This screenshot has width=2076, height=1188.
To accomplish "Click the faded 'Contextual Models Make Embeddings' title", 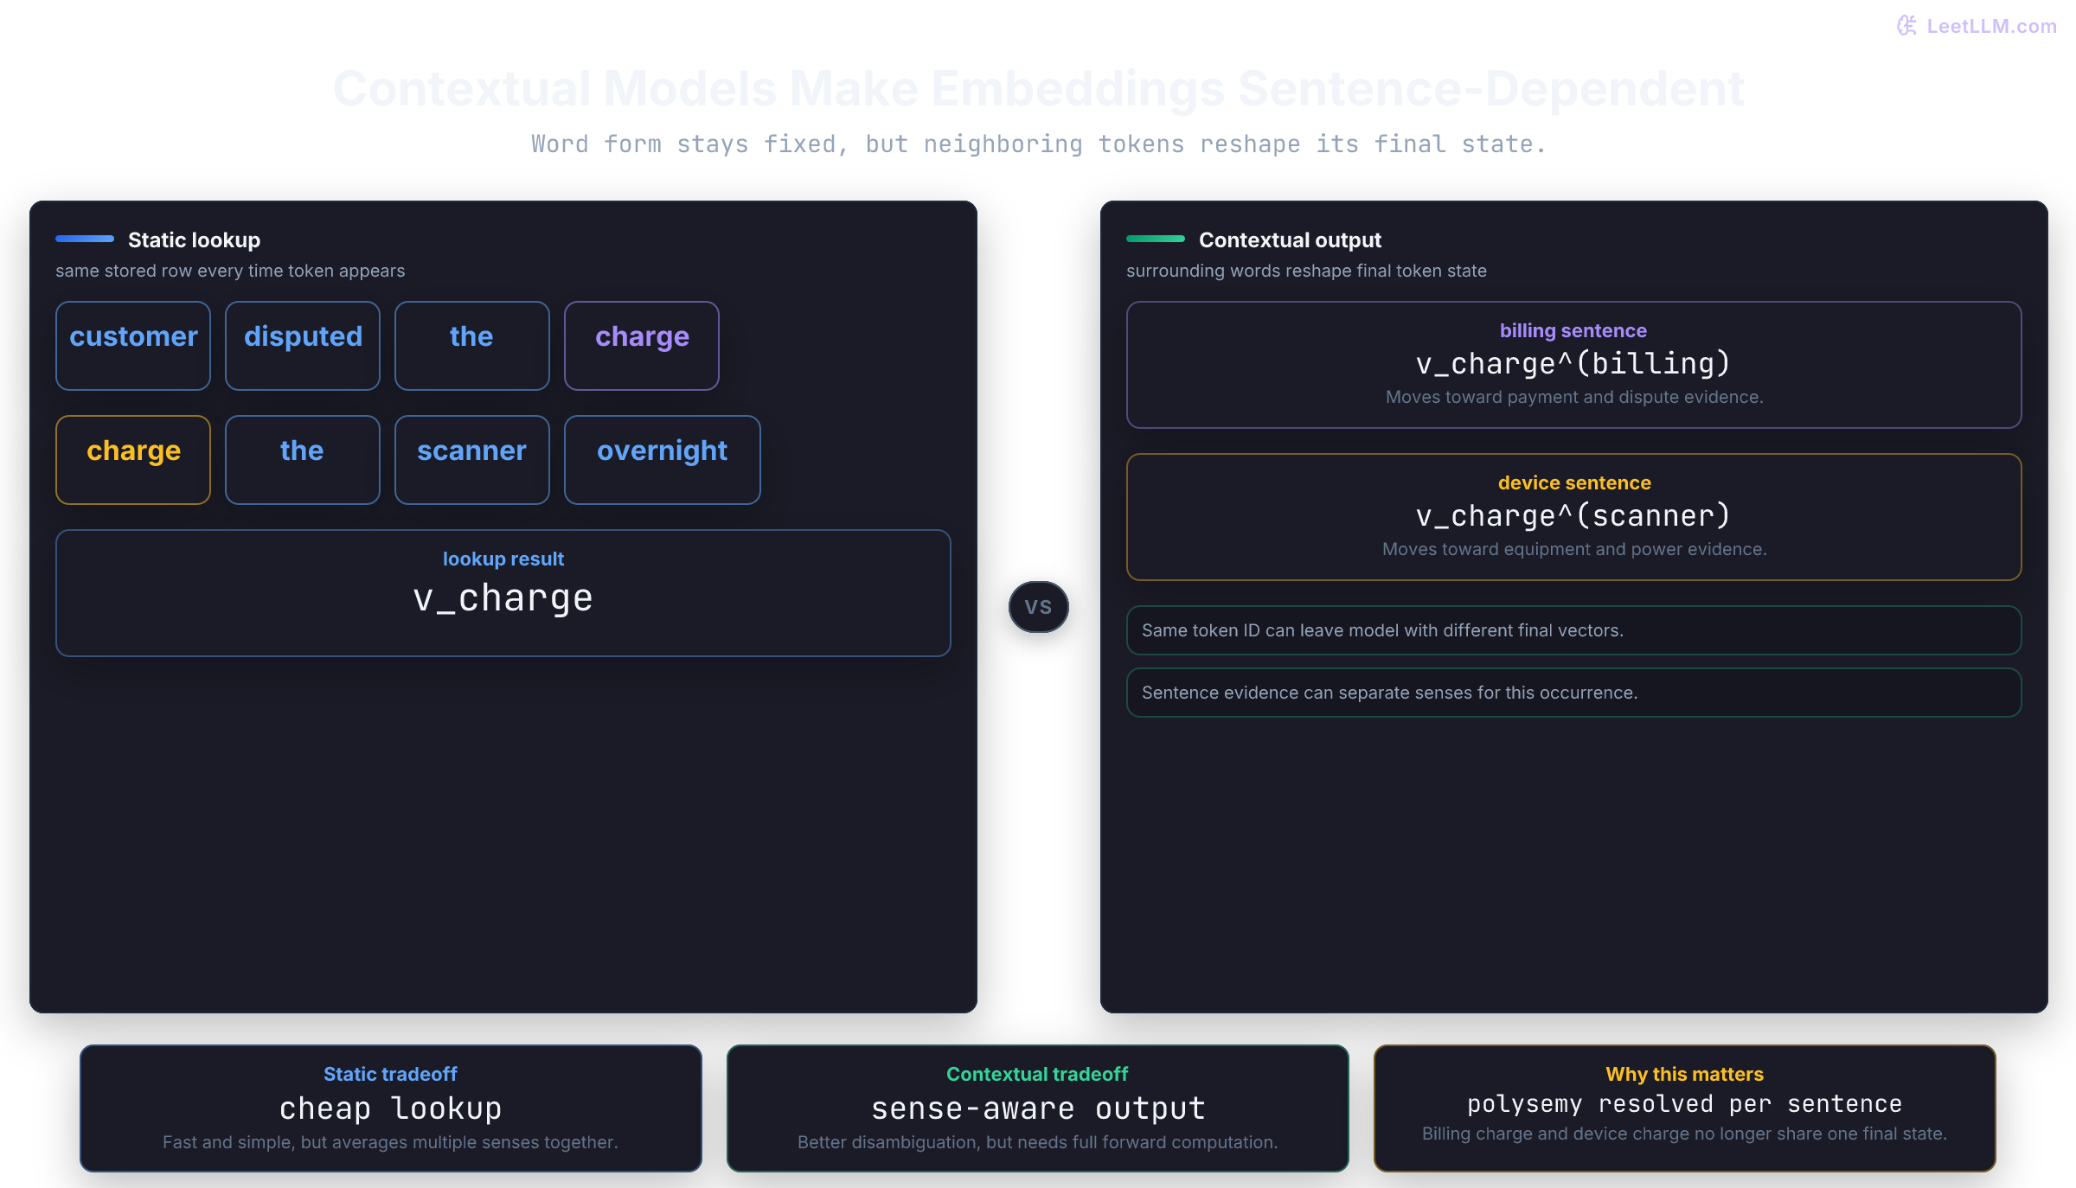I will [x=1038, y=88].
